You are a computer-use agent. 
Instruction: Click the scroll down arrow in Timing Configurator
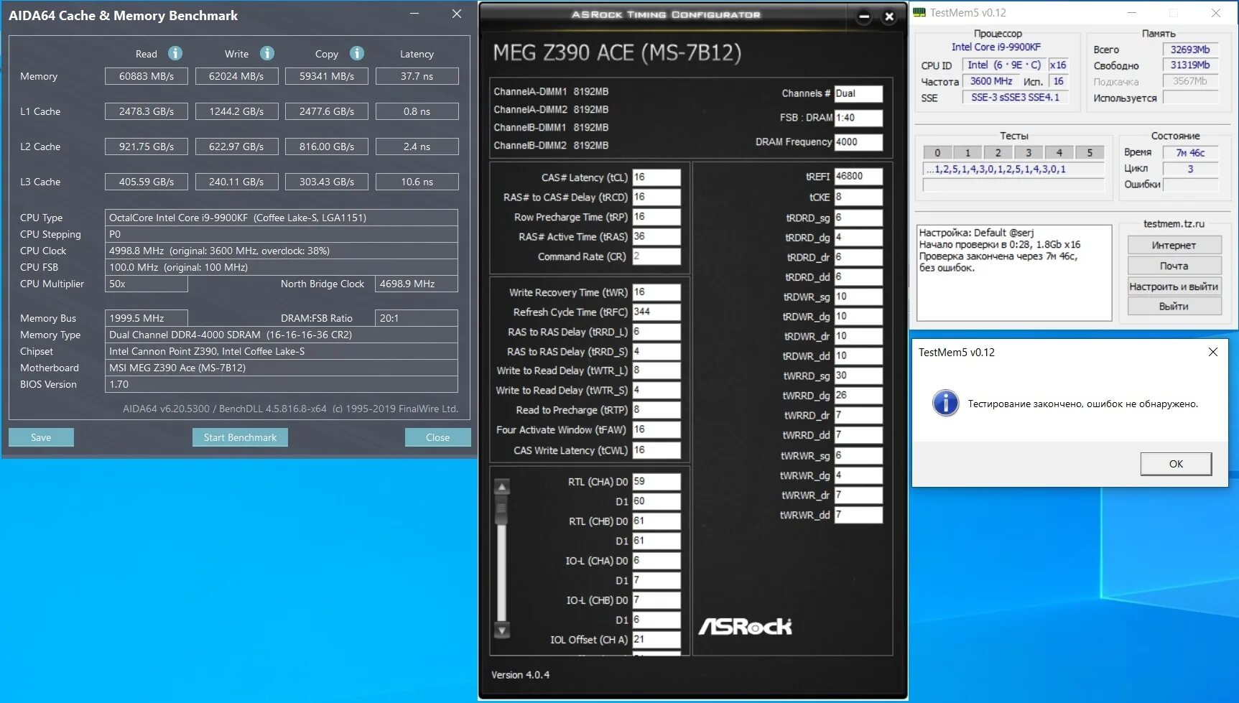[502, 630]
